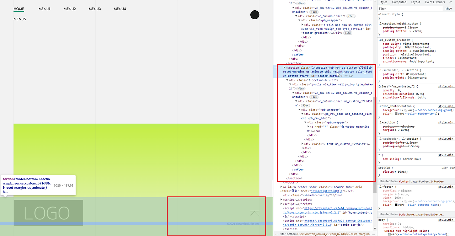
Task: Click the footer#page-footer.l-footer inherited link
Action: click(421, 181)
